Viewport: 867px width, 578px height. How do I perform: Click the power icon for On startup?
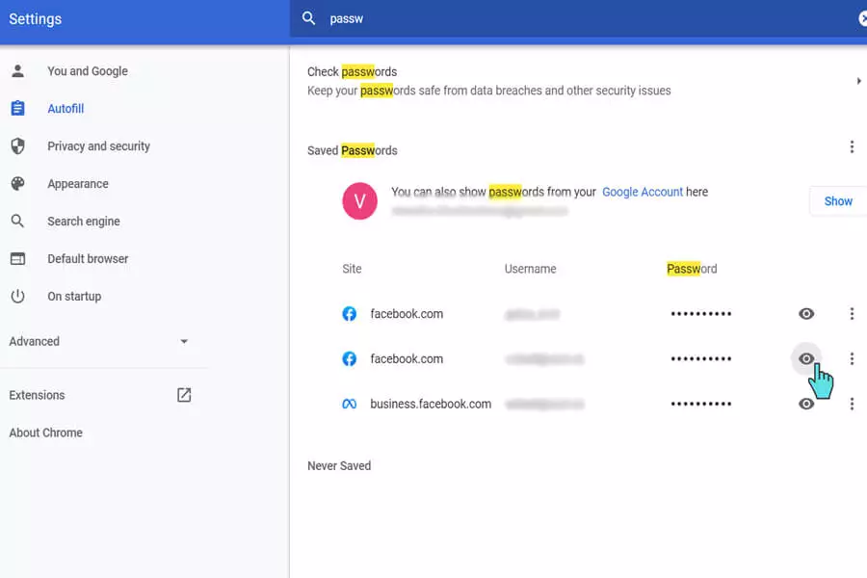(17, 297)
